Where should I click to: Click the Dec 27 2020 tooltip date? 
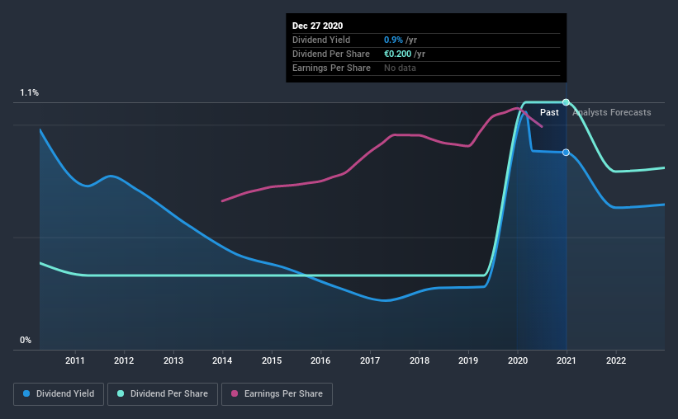point(317,26)
